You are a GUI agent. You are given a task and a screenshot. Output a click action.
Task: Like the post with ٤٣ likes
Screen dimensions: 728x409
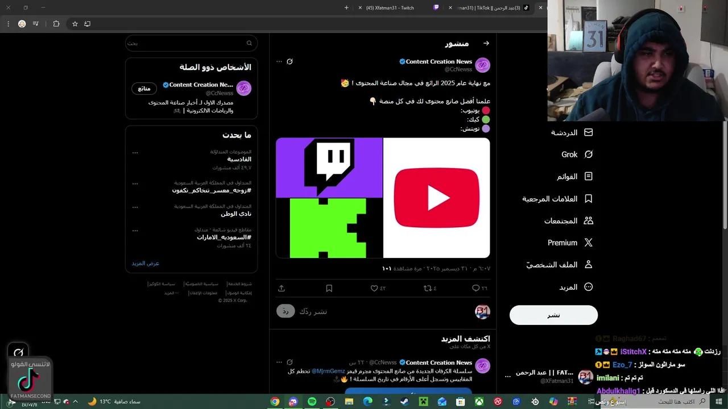coord(378,288)
